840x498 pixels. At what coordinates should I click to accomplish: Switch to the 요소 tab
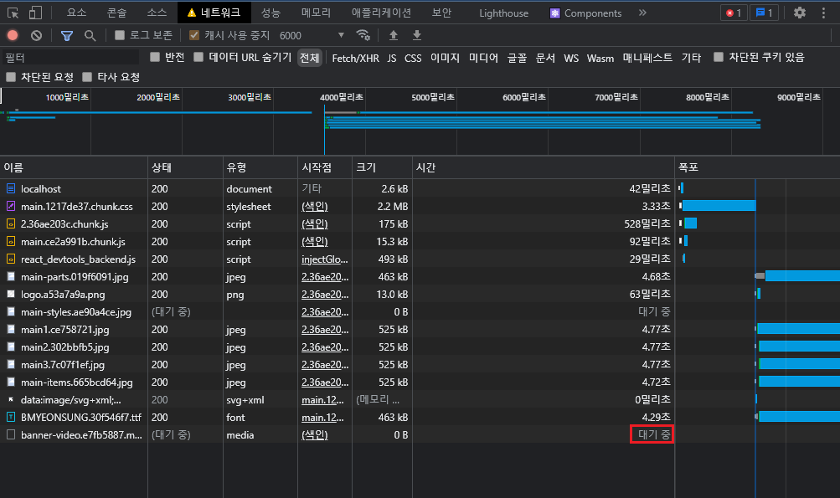point(76,13)
